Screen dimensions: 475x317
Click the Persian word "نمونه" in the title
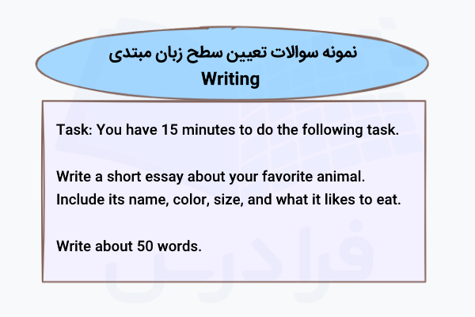(x=338, y=55)
